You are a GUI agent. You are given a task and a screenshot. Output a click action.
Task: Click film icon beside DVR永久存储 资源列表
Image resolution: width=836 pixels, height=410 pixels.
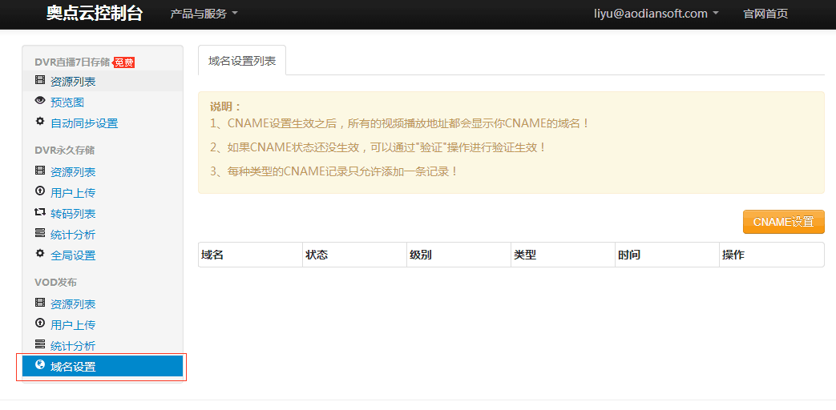coord(40,171)
